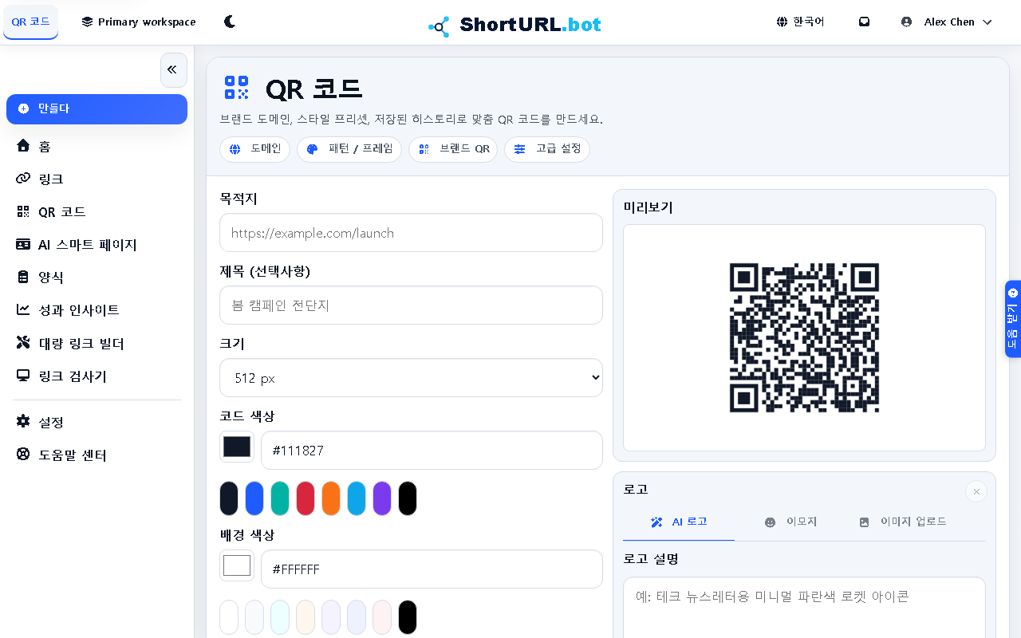Pick the dark navy code color preset
1021x638 pixels.
(x=229, y=498)
